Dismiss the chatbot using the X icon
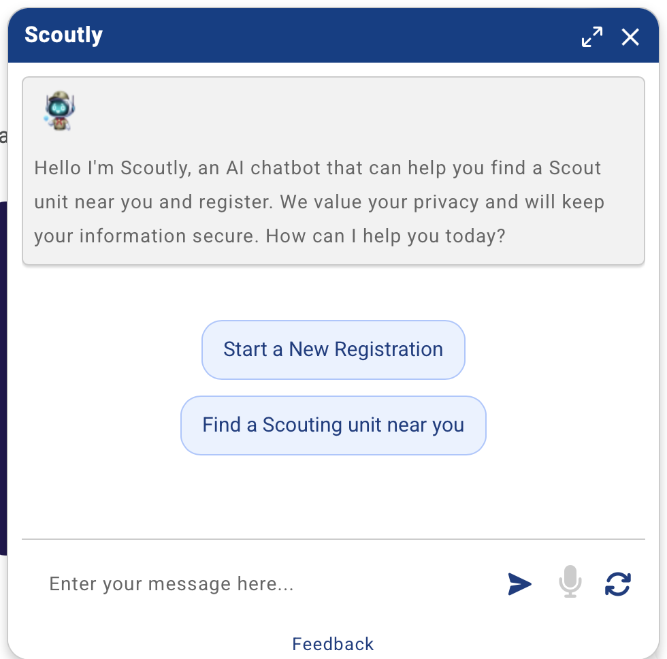 coord(630,37)
